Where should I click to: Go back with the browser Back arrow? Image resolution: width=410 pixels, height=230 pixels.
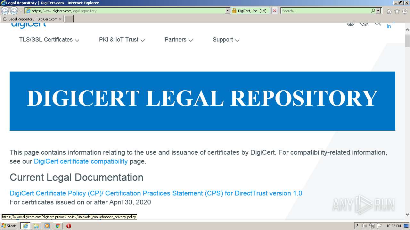coord(5,11)
